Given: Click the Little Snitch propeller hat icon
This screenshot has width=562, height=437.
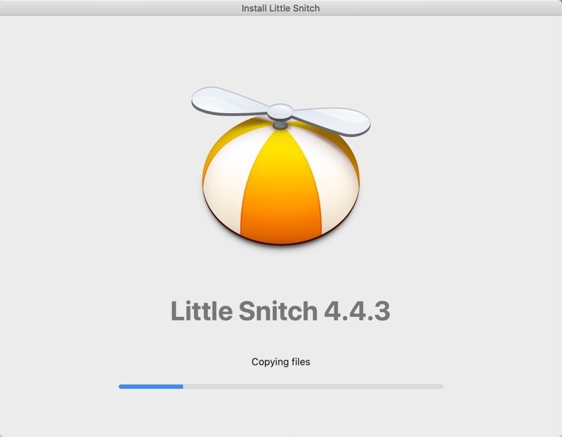Looking at the screenshot, I should point(280,166).
